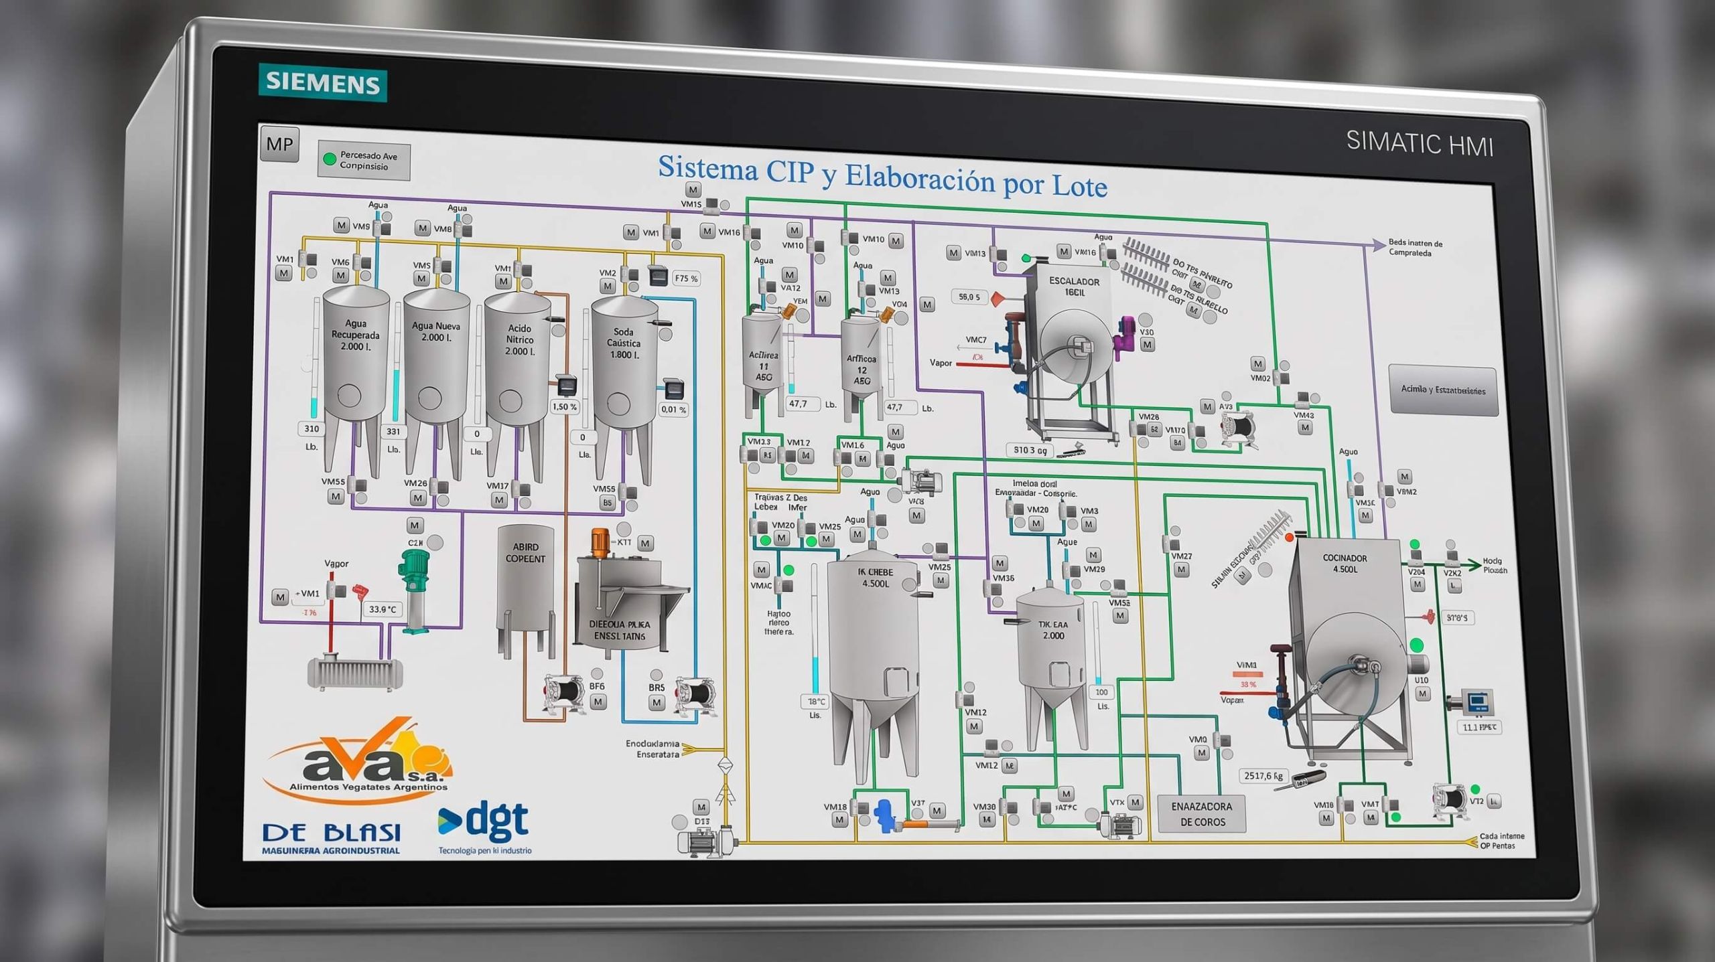Toggle the M button beside KTT
The height and width of the screenshot is (962, 1715).
point(645,543)
